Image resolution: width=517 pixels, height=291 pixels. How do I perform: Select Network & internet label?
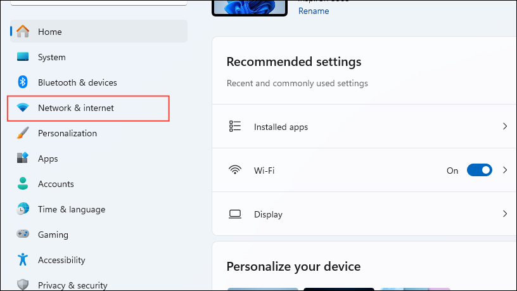point(76,108)
